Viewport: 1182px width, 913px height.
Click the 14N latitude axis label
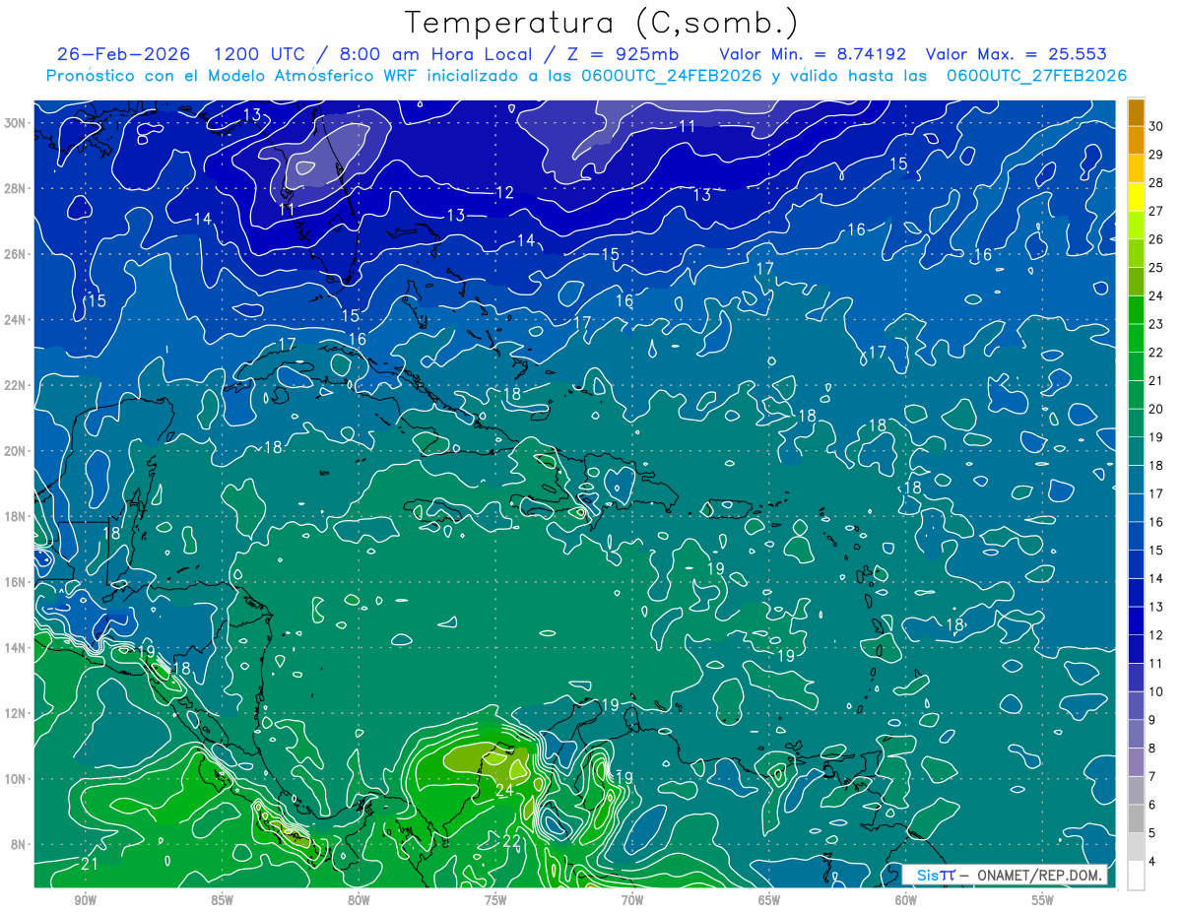[x=16, y=648]
